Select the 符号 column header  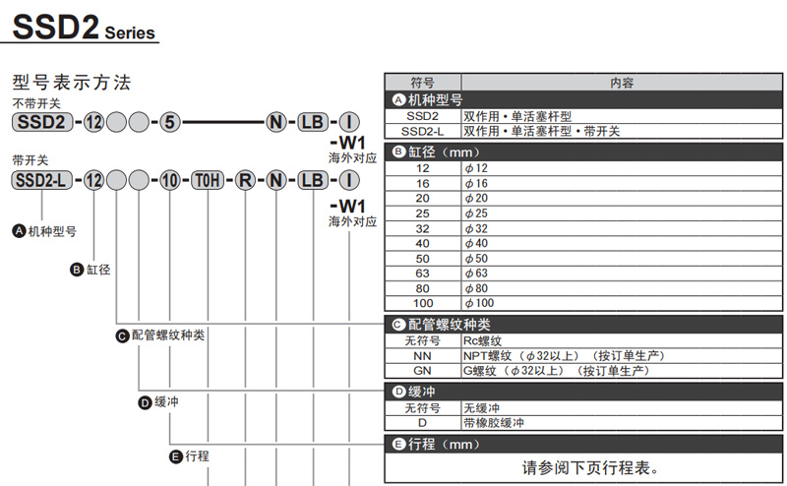422,84
